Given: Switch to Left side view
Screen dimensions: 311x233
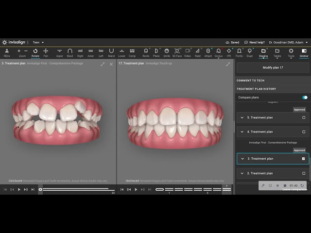Looking at the screenshot, I should tap(101, 53).
